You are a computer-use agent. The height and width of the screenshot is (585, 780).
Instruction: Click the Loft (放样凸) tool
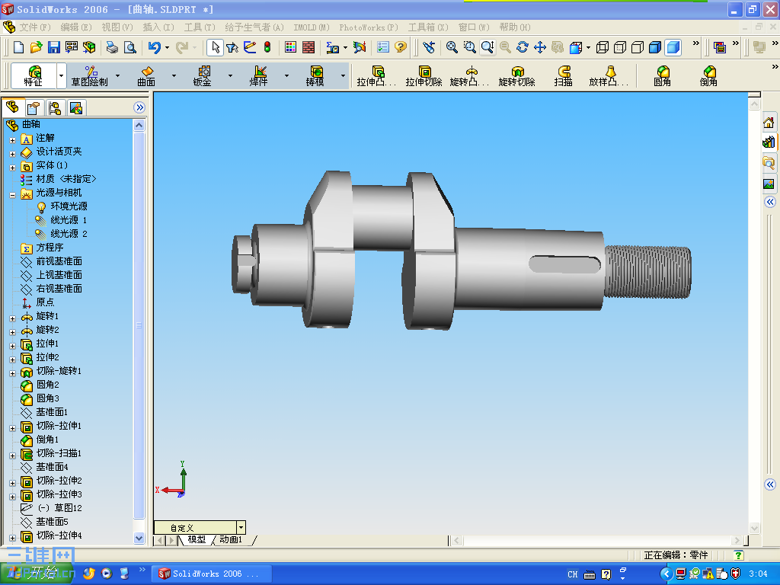609,75
